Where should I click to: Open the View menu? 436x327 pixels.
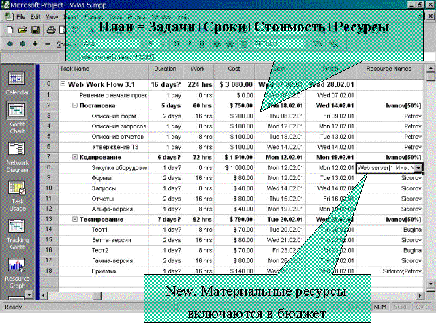[x=52, y=17]
